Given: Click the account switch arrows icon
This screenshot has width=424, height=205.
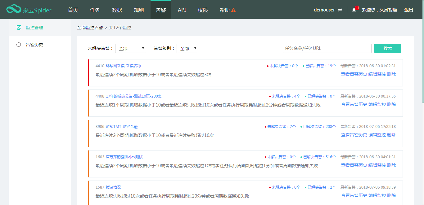Looking at the screenshot, I should 340,10.
